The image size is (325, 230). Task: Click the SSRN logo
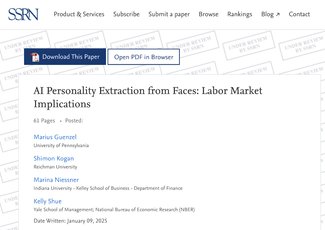(x=23, y=14)
